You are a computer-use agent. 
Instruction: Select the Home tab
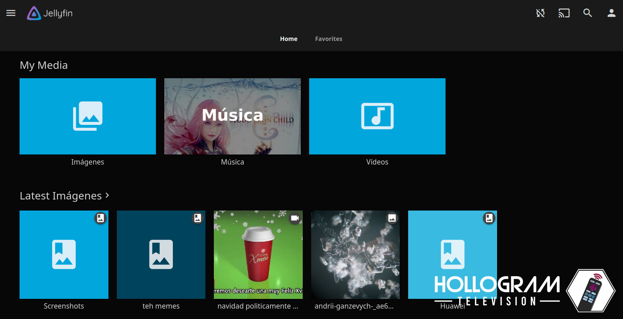tap(289, 39)
